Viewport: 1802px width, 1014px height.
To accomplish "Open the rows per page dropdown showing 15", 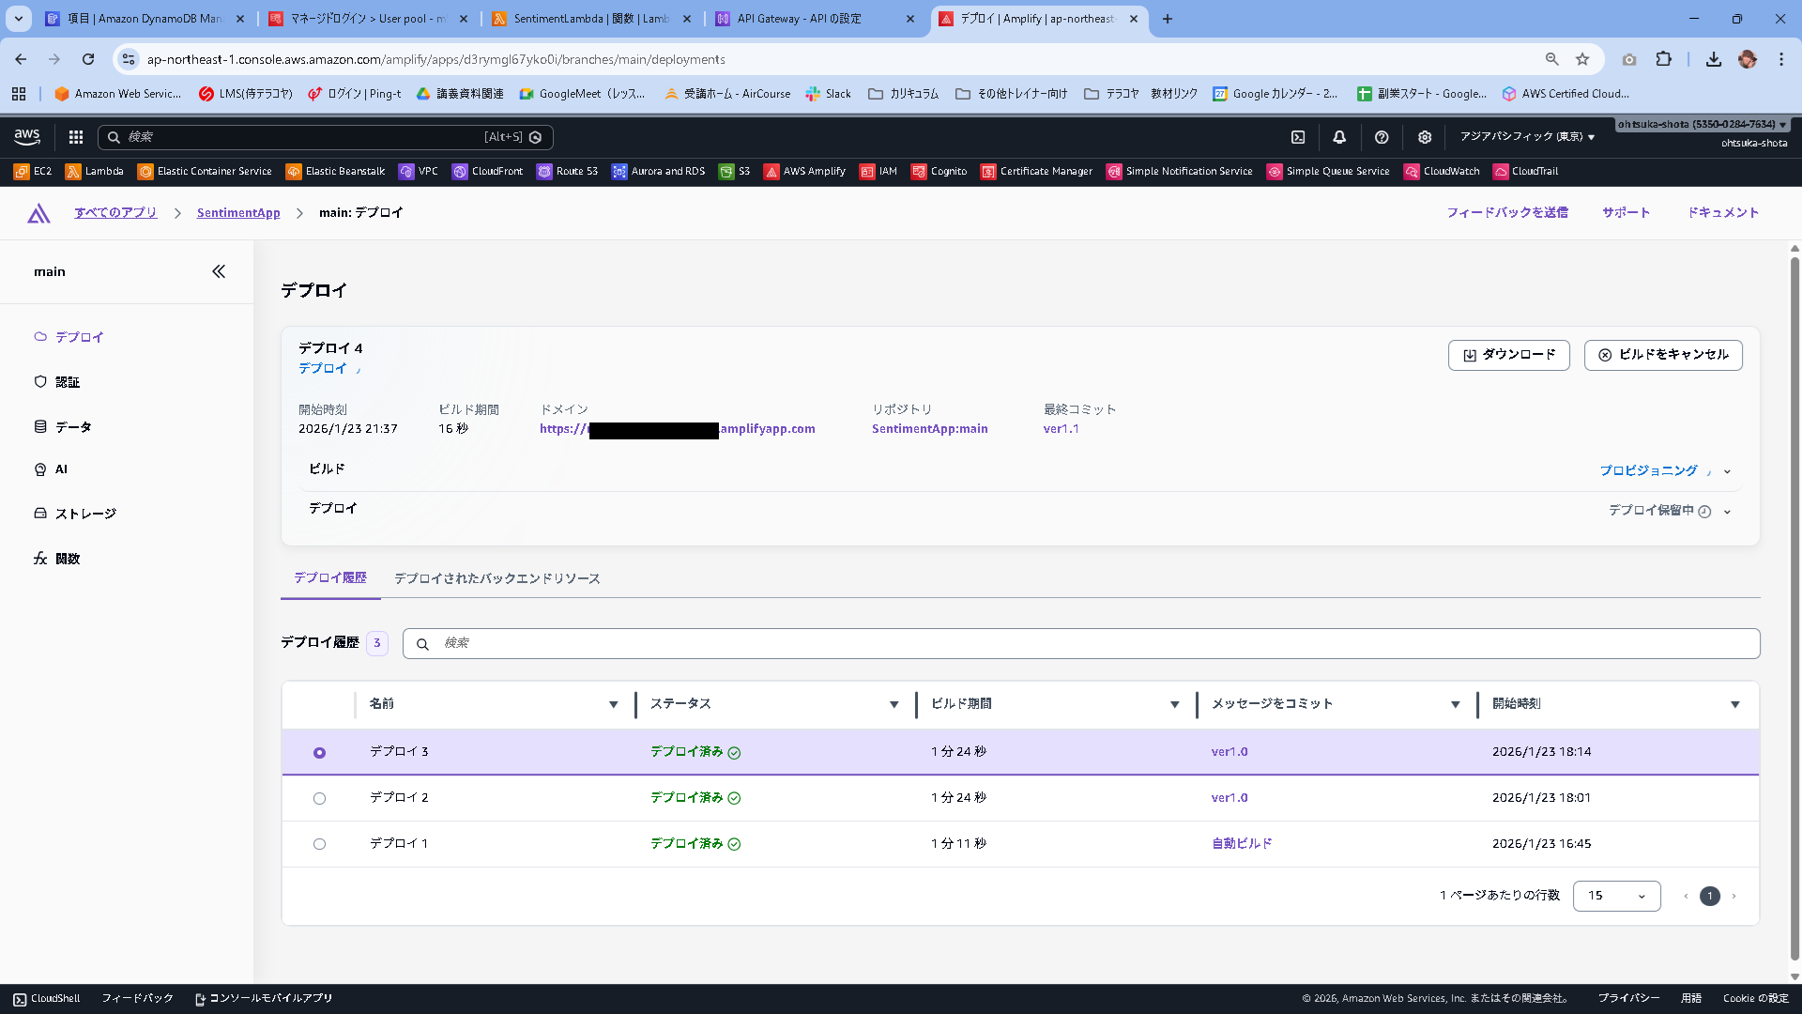I will click(x=1616, y=896).
